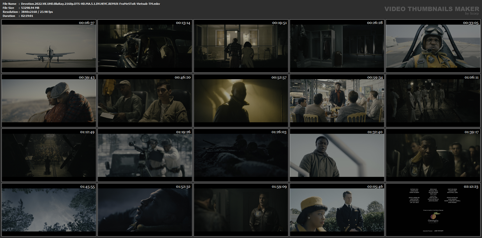Click the resolution value 3840x2160 / 23.98 fps

[x=37, y=12]
